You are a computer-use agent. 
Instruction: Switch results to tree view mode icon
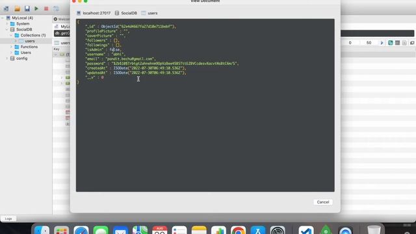(391, 43)
